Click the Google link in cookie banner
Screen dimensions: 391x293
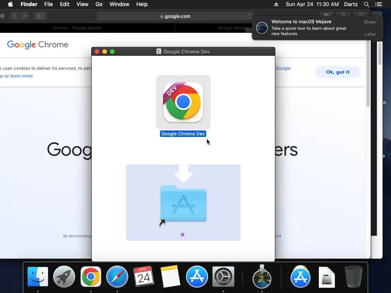coord(283,68)
